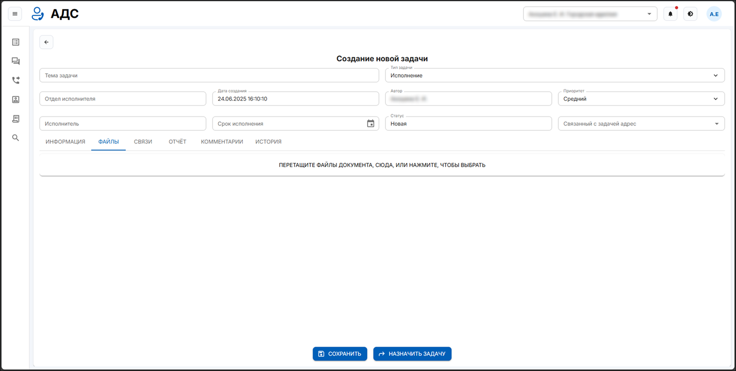Open the contacts sidebar icon
Image resolution: width=736 pixels, height=371 pixels.
[16, 100]
